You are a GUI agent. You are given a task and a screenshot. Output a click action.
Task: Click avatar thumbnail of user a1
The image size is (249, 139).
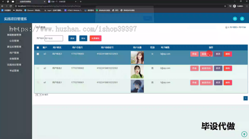coord(137,86)
